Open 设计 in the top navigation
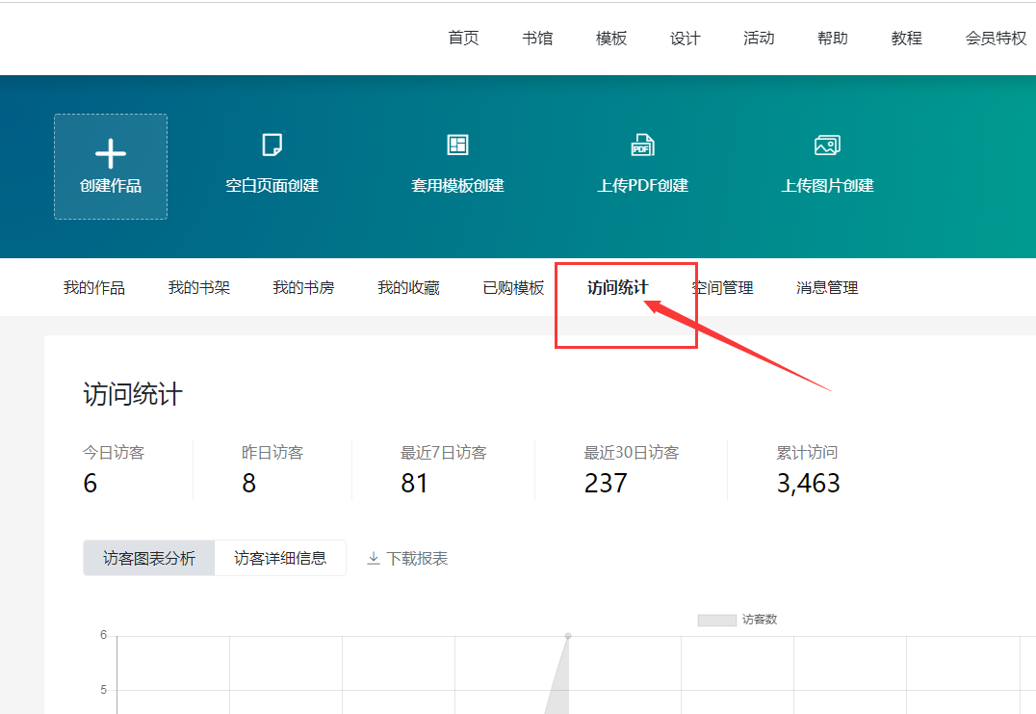 point(685,39)
